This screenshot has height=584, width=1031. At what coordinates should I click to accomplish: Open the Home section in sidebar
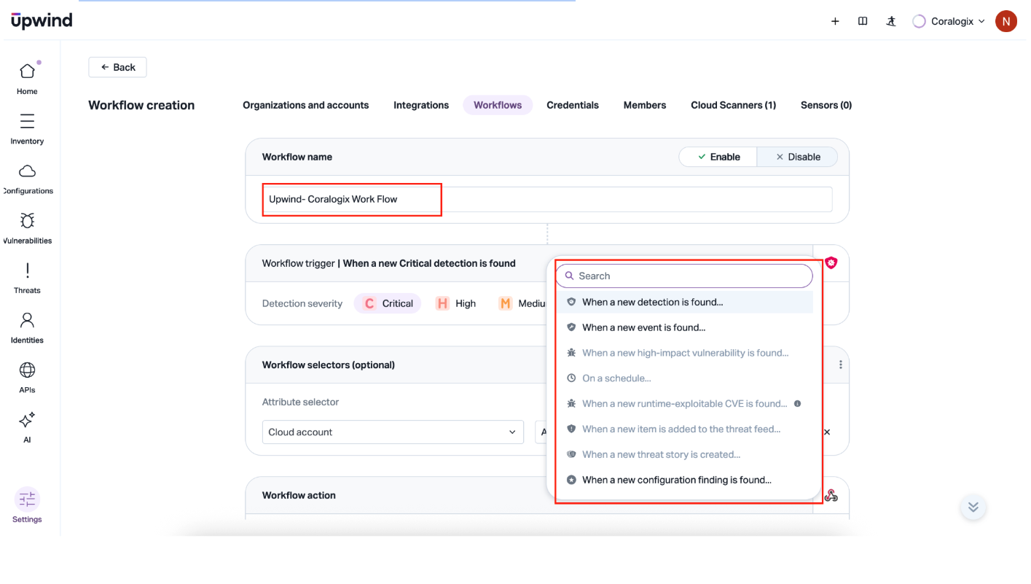27,71
